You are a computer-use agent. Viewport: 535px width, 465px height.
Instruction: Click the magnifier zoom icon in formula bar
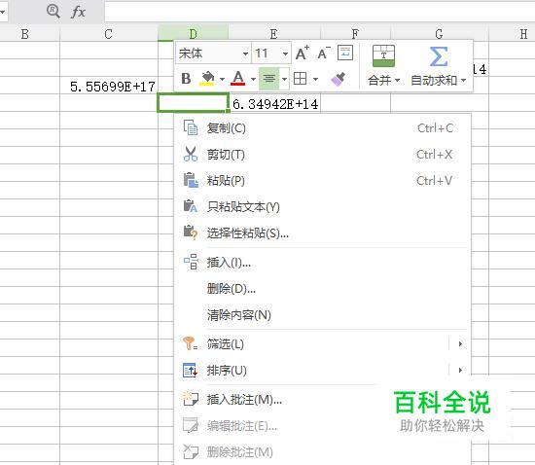point(53,12)
